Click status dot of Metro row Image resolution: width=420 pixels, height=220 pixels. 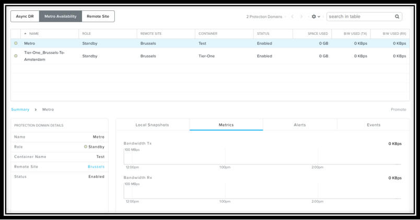(x=16, y=43)
